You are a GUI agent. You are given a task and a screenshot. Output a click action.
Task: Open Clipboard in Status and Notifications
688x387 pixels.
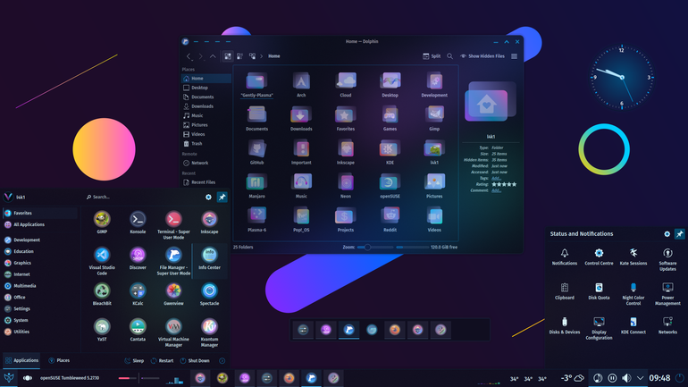pos(565,291)
